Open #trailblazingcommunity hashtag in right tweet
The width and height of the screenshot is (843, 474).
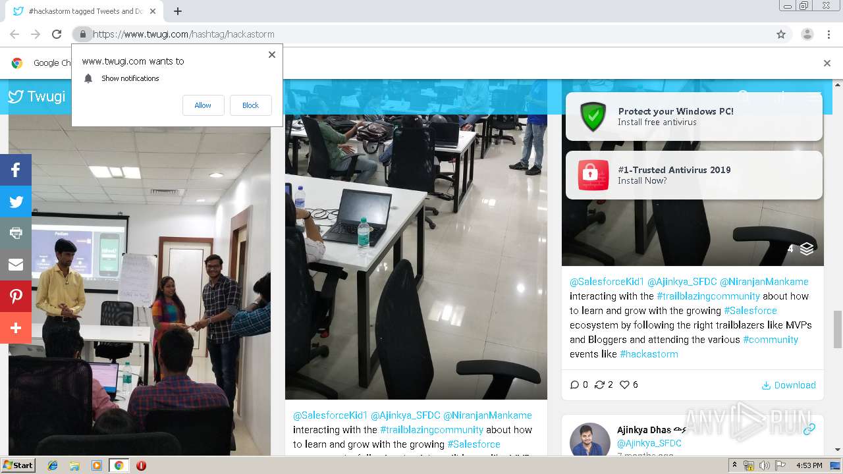pyautogui.click(x=708, y=296)
